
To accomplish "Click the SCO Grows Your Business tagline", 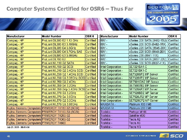I will [x=141, y=136].
